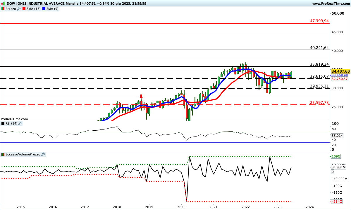Click the 2017 label on the time axis

pos(85,207)
